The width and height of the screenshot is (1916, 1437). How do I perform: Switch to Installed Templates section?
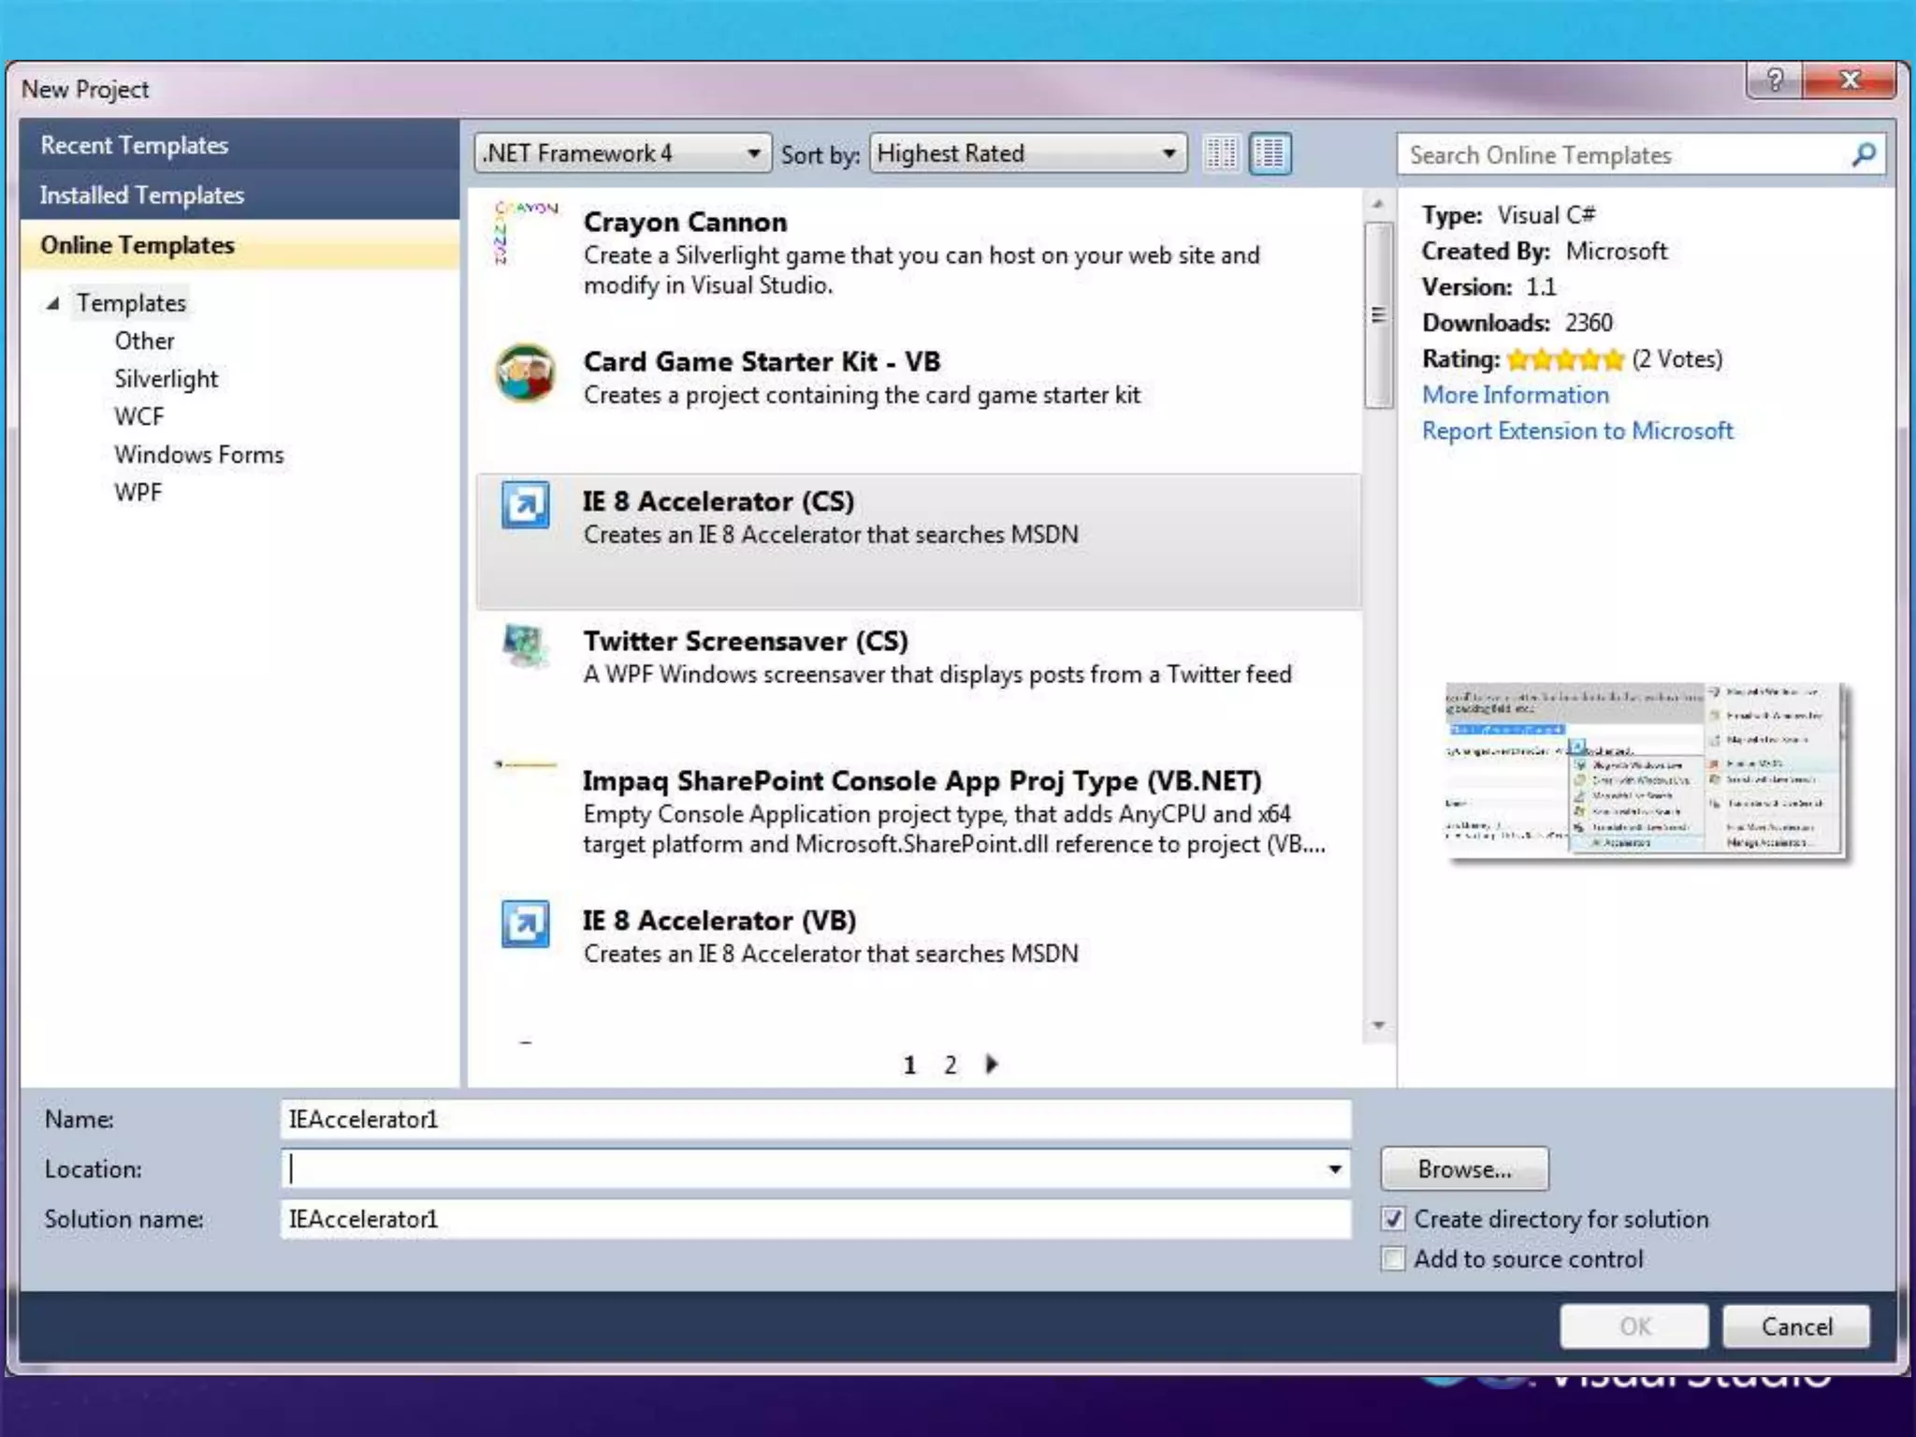click(142, 196)
